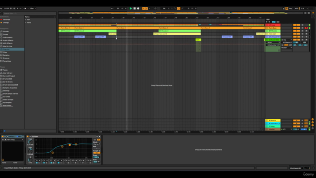Arm recording with the round Record button
Image resolution: width=316 pixels, height=178 pixels.
click(x=138, y=8)
